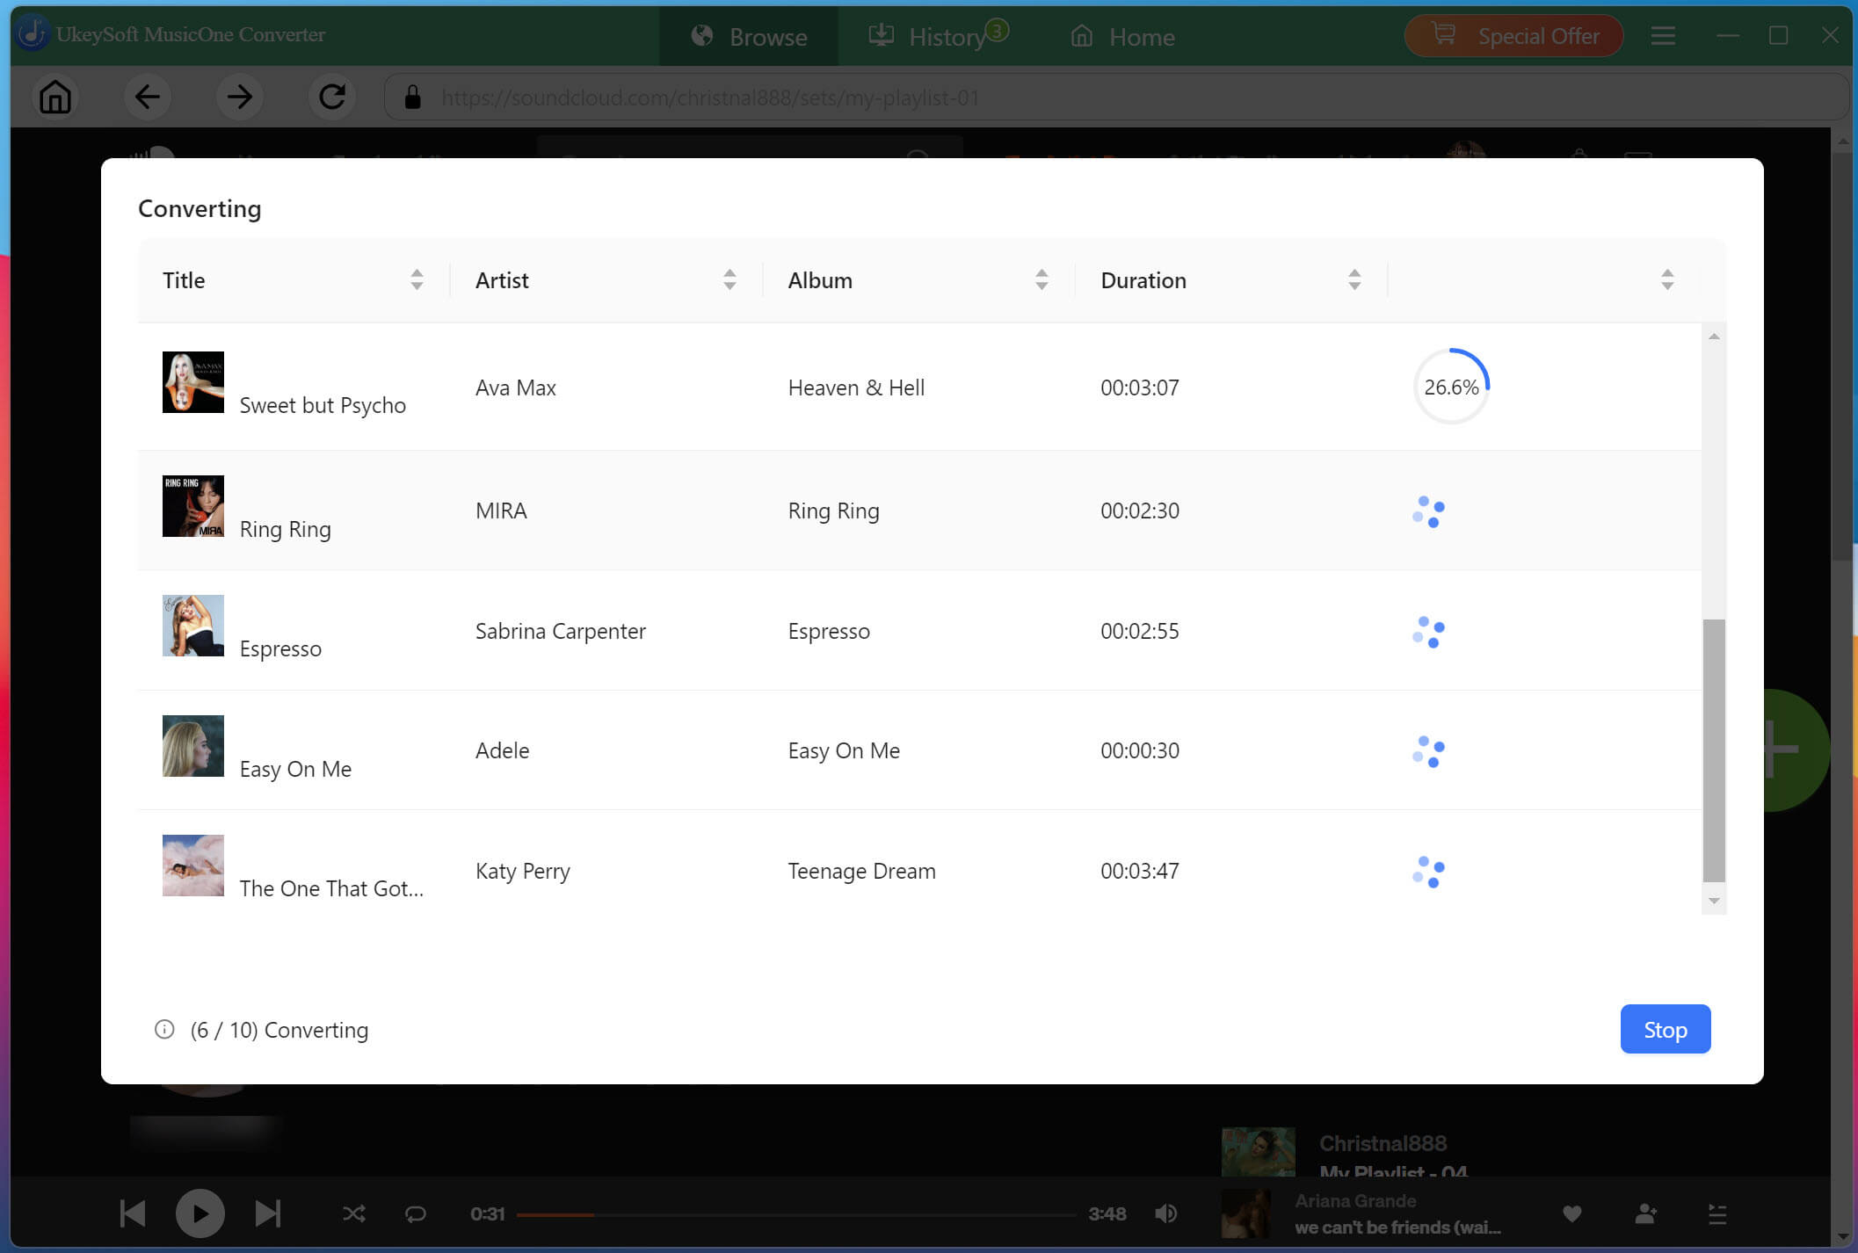The height and width of the screenshot is (1253, 1858).
Task: Skip to next track in player
Action: 267,1213
